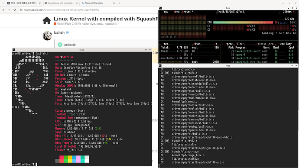Image resolution: width=299 pixels, height=168 pixels.
Task: Click the CPU usage bar in btop
Action: coord(243,23)
